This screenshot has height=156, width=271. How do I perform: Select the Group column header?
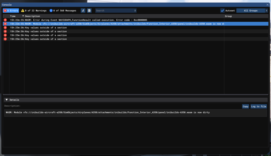(x=228, y=16)
